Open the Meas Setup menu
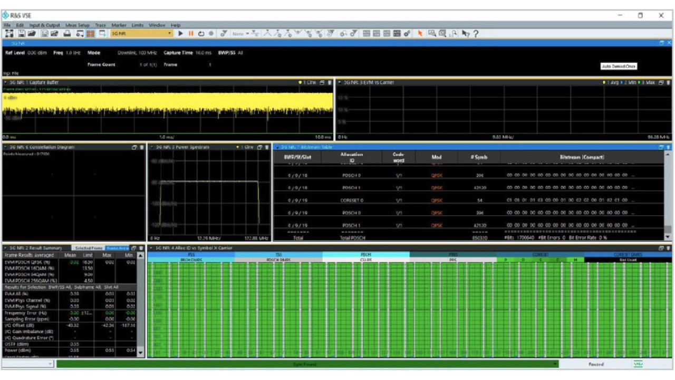This screenshot has width=675, height=380. pos(78,25)
